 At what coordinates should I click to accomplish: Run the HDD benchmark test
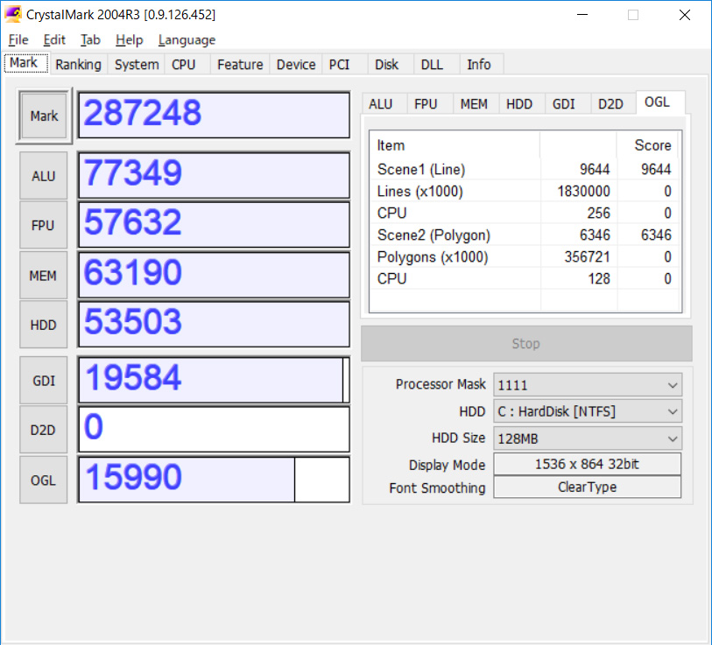coord(43,325)
